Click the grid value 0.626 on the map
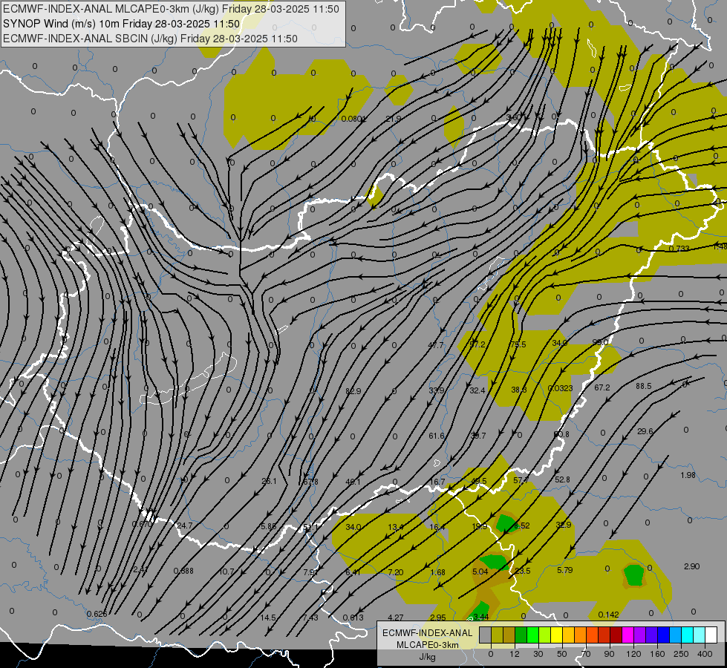The width and height of the screenshot is (727, 668). tap(97, 615)
